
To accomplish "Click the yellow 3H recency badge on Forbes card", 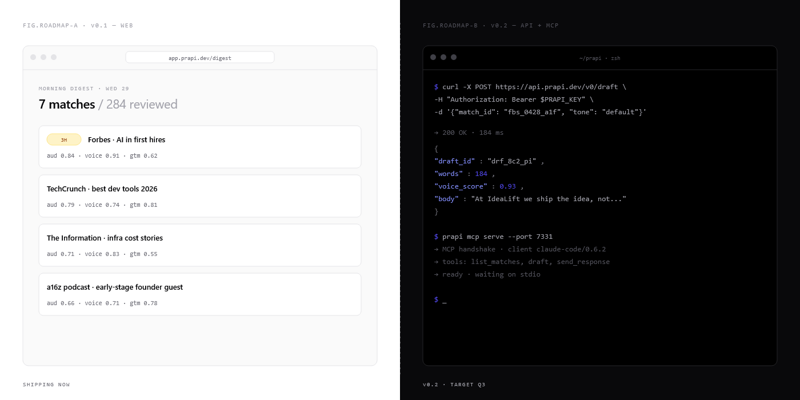I will 63,139.
